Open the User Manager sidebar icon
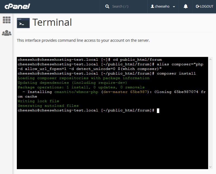 [7, 33]
